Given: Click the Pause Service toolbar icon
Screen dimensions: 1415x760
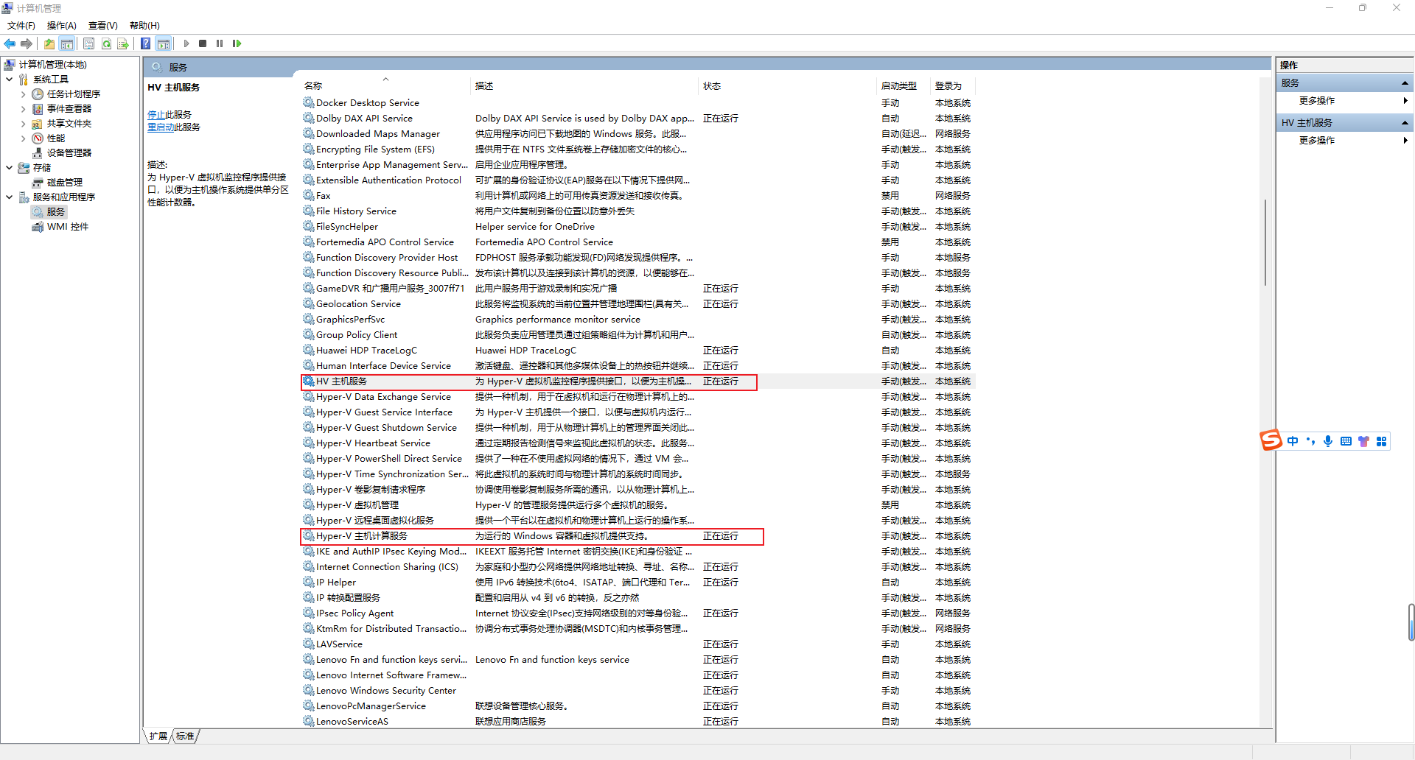Looking at the screenshot, I should 220,43.
